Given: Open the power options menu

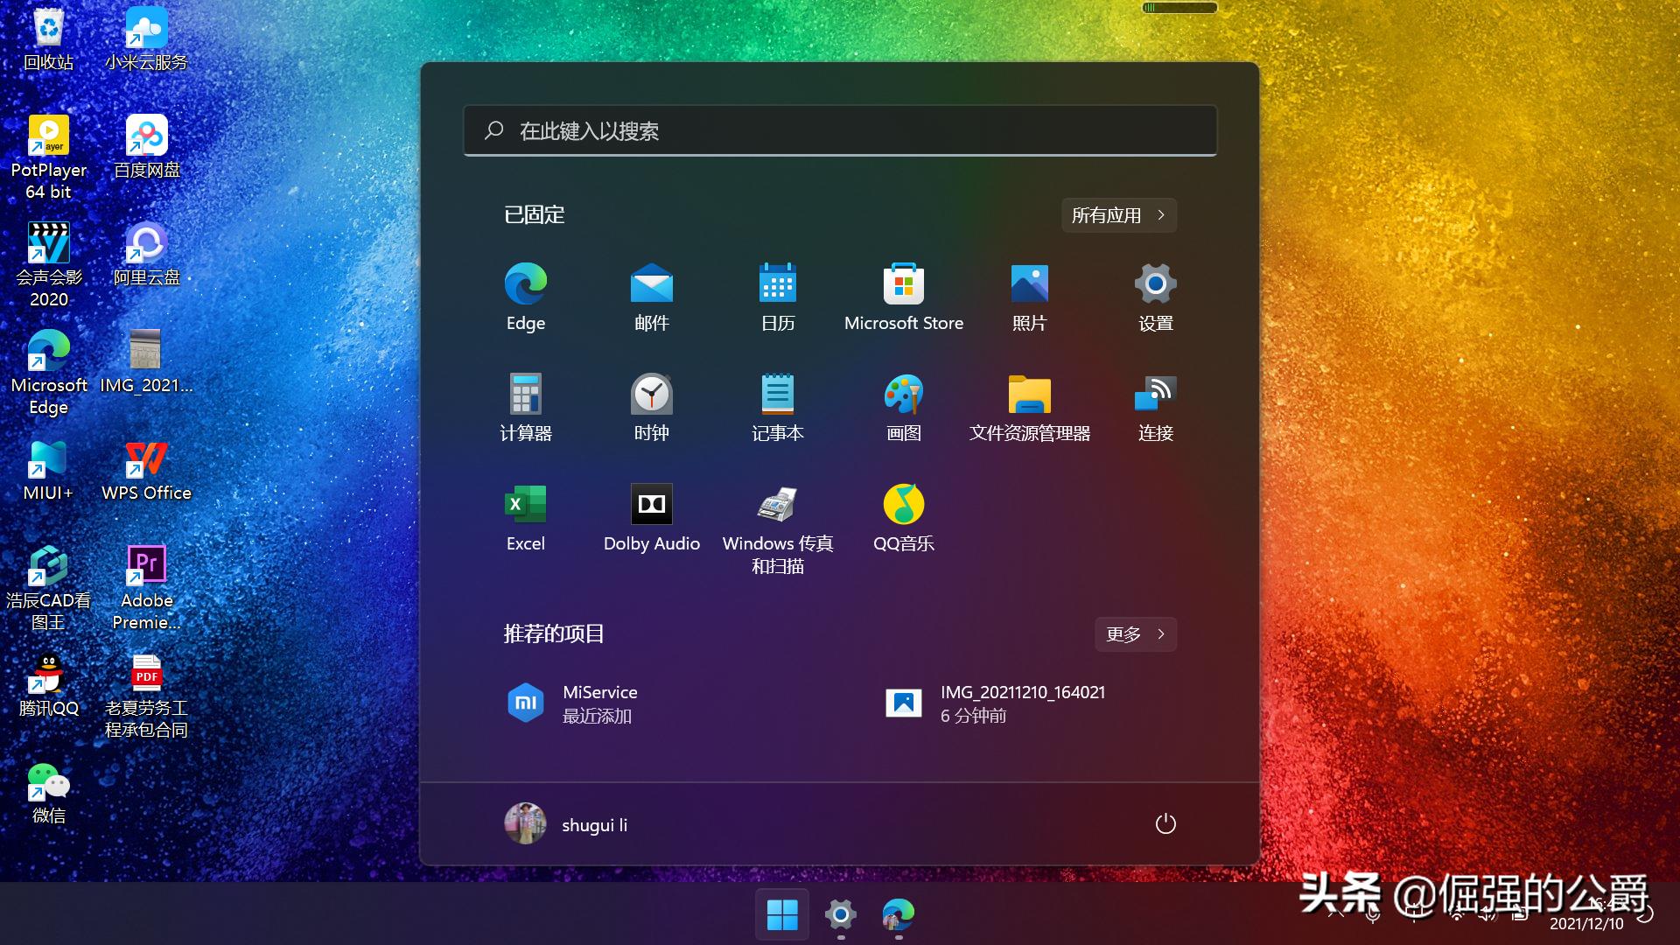Looking at the screenshot, I should (1165, 824).
